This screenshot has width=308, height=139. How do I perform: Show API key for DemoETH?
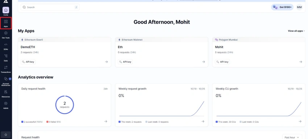tap(28, 62)
